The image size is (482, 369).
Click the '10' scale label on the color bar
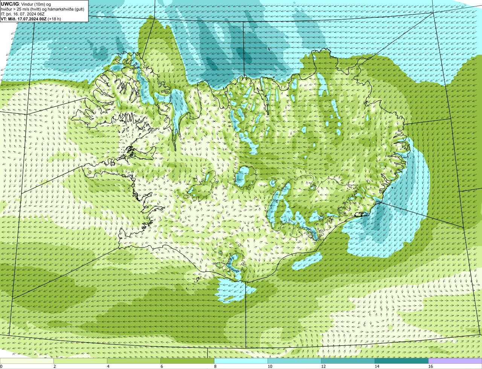[x=270, y=366]
